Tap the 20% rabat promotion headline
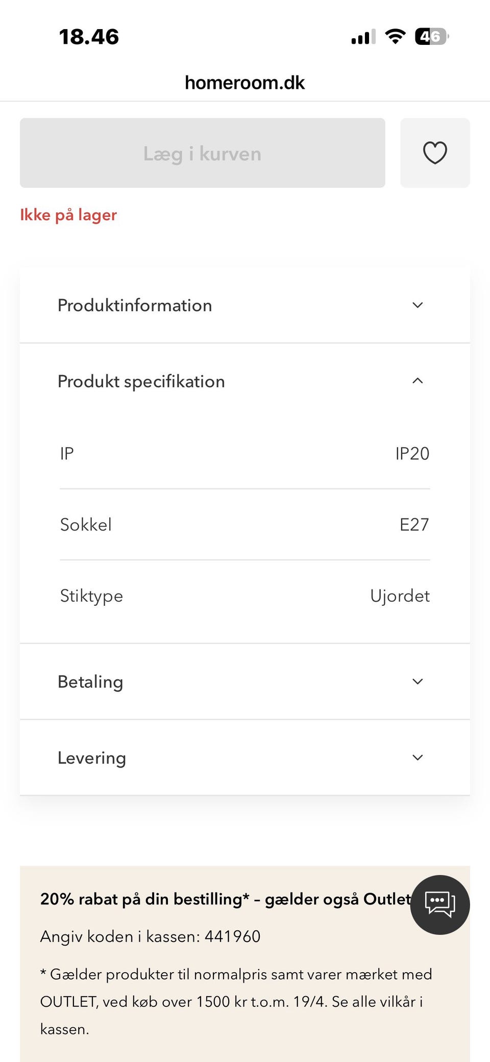 tap(225, 899)
